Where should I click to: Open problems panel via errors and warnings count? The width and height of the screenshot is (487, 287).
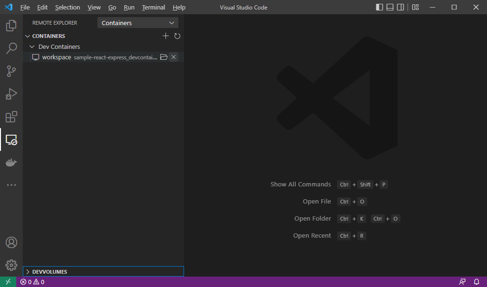(x=32, y=282)
